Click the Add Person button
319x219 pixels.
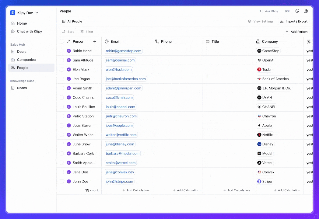point(296,32)
